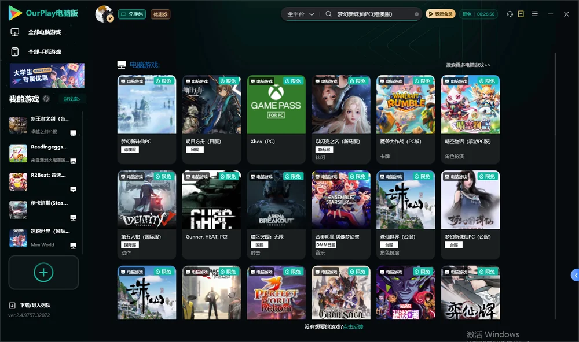Click the yellow note icon in title bar

521,14
